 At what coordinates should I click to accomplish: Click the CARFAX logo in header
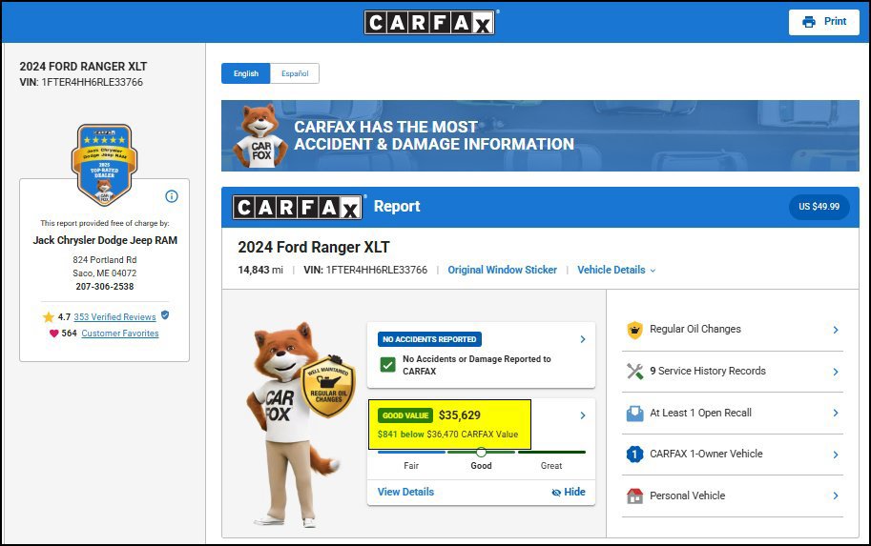point(429,22)
